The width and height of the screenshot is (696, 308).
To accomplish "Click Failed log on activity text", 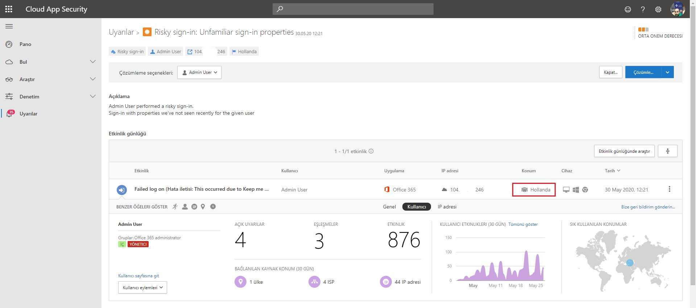I will tap(202, 189).
